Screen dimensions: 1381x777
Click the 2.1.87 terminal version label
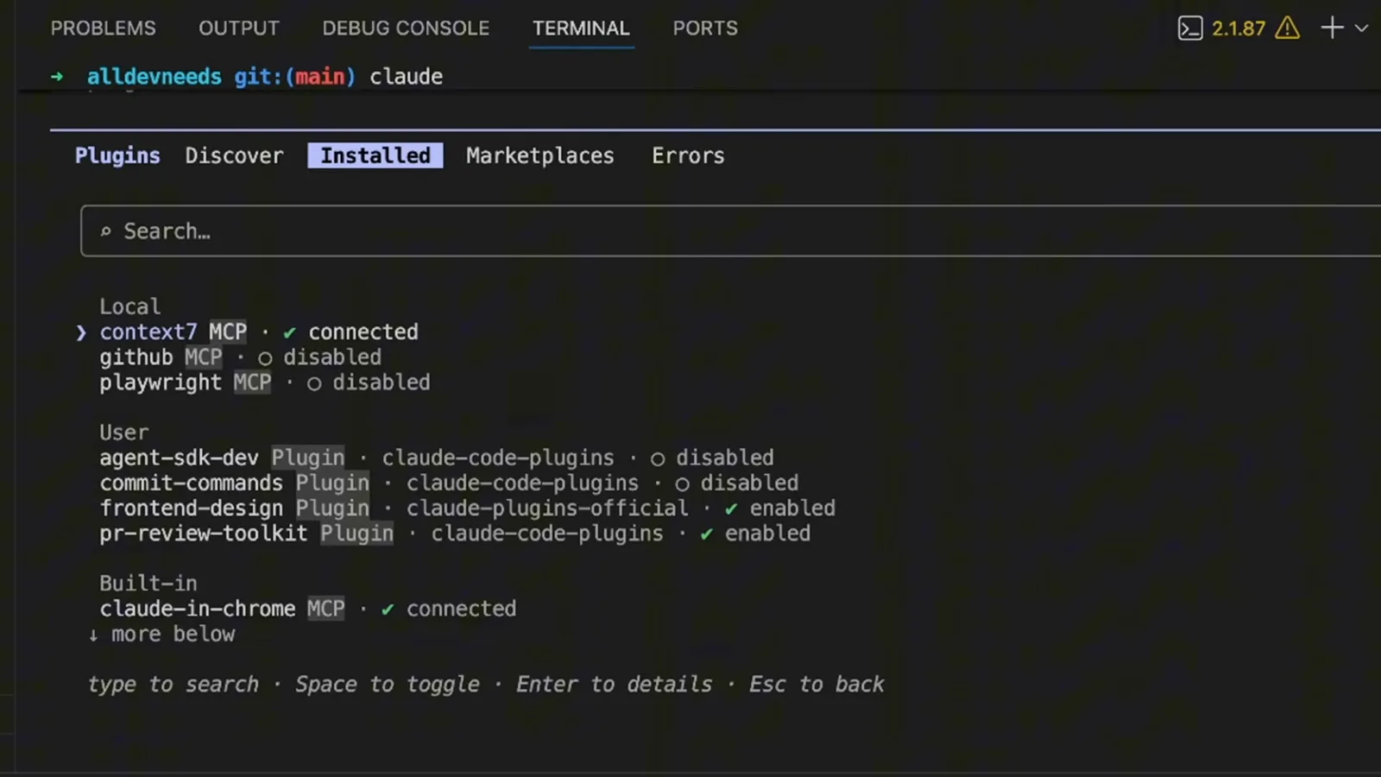point(1239,28)
